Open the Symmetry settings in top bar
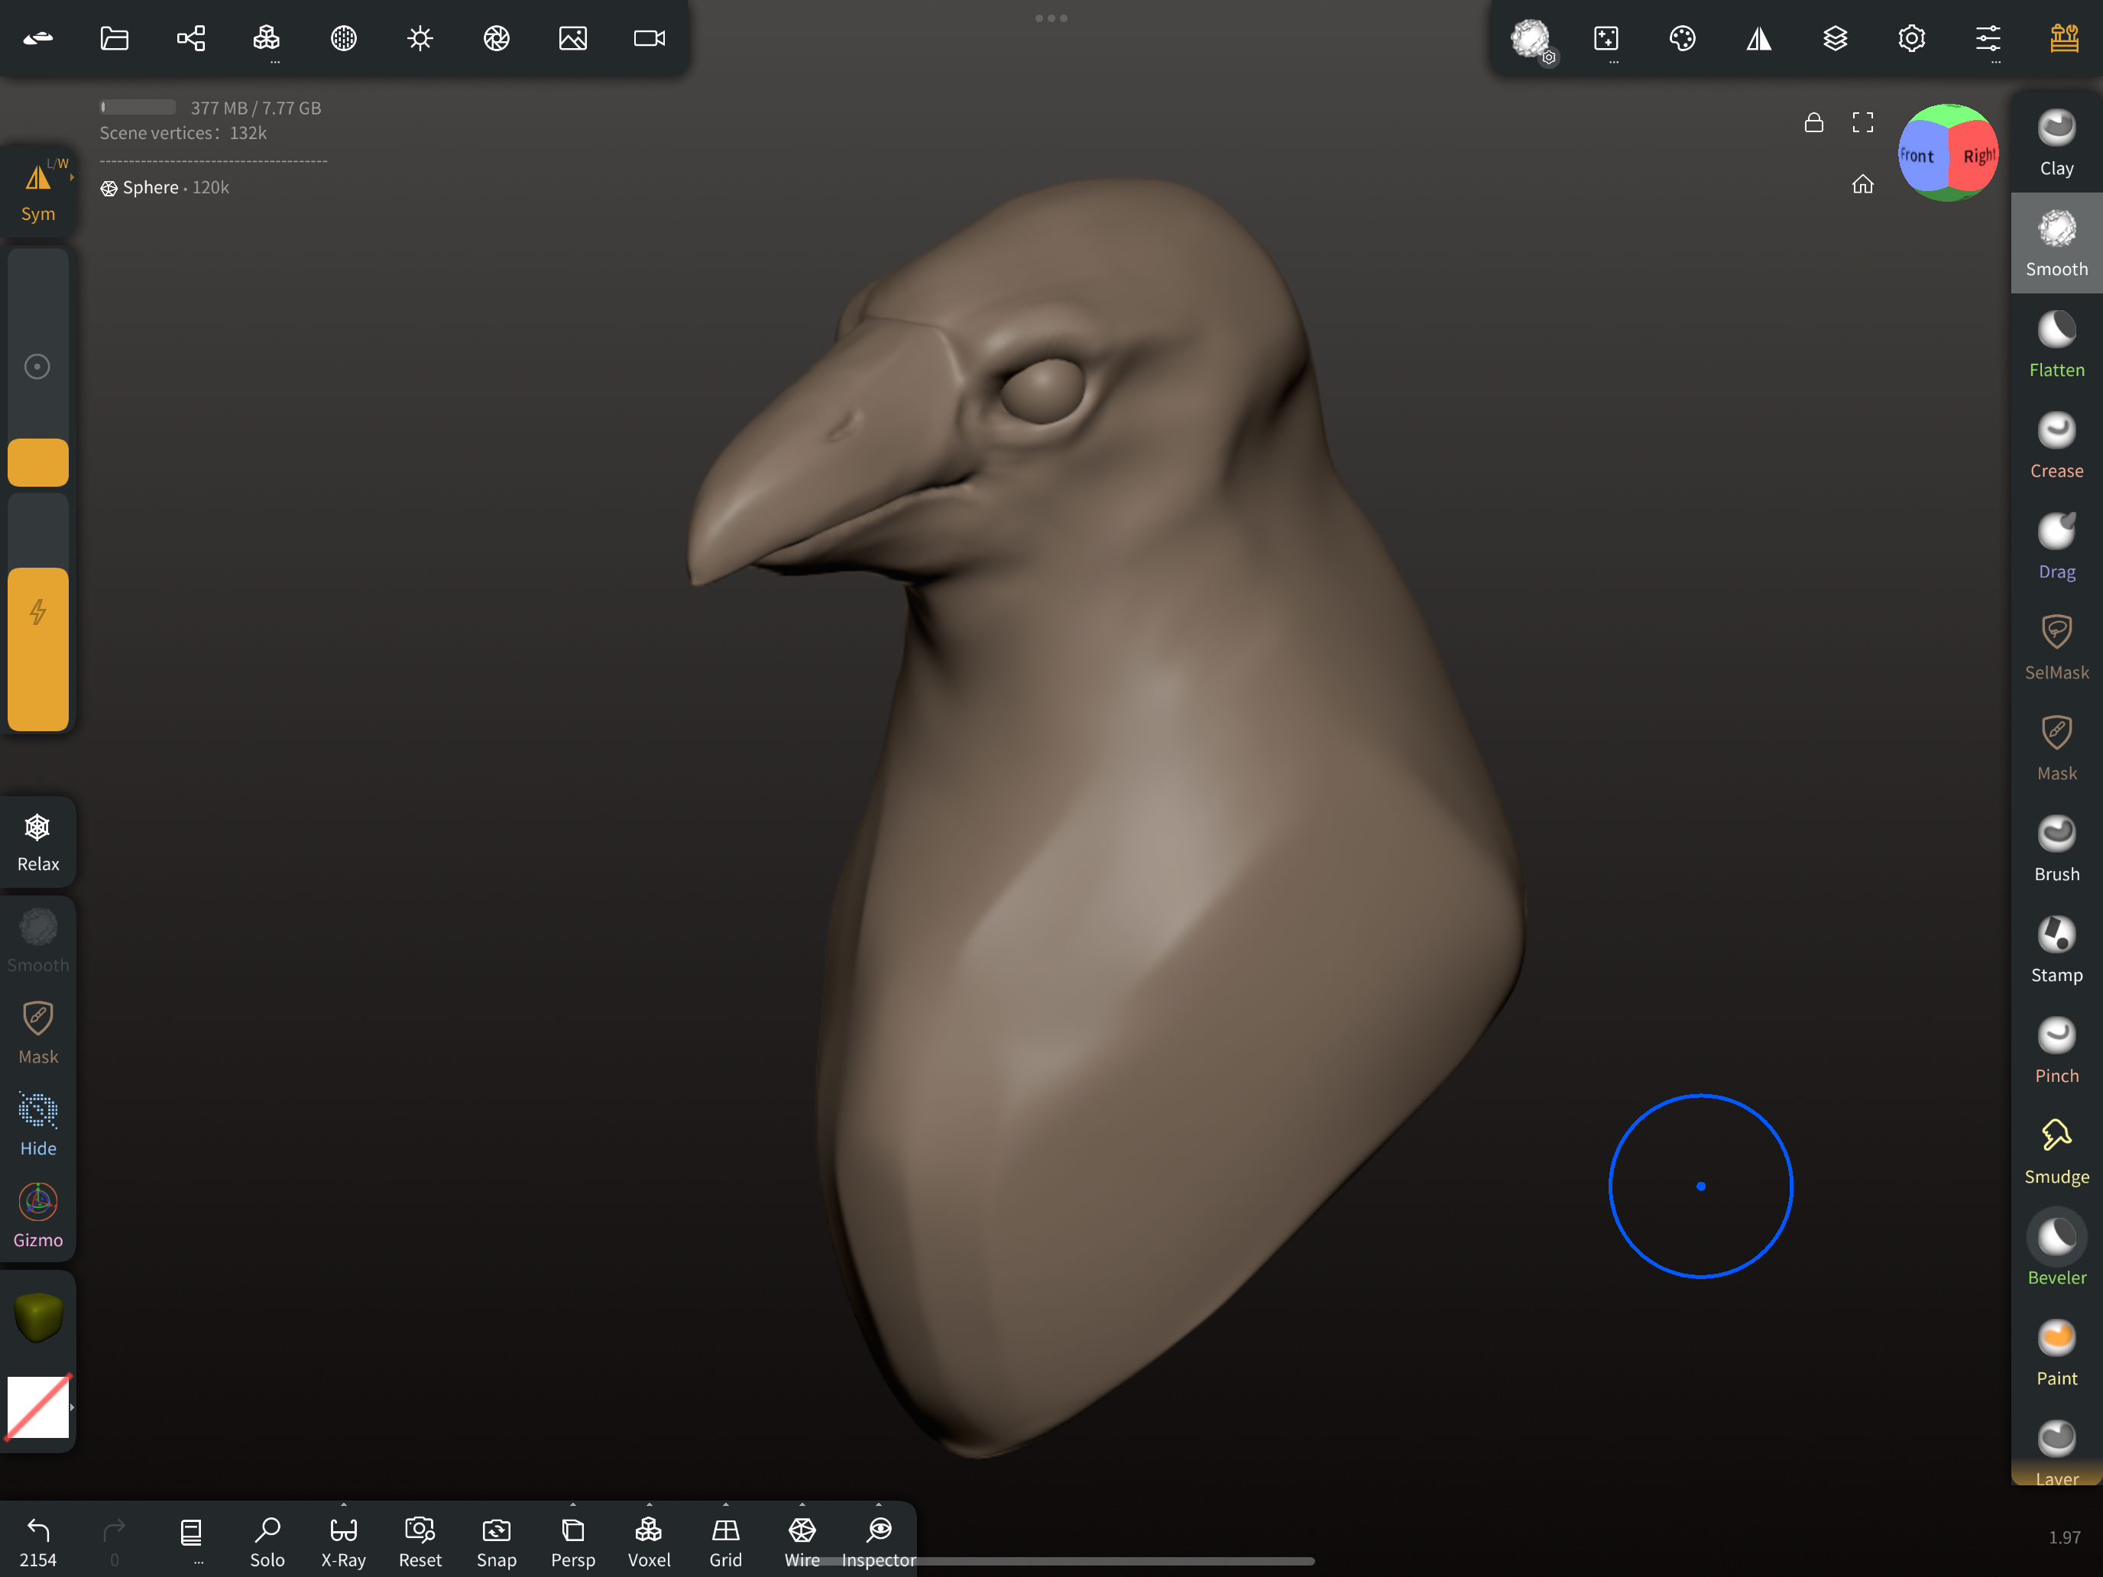 (1759, 38)
